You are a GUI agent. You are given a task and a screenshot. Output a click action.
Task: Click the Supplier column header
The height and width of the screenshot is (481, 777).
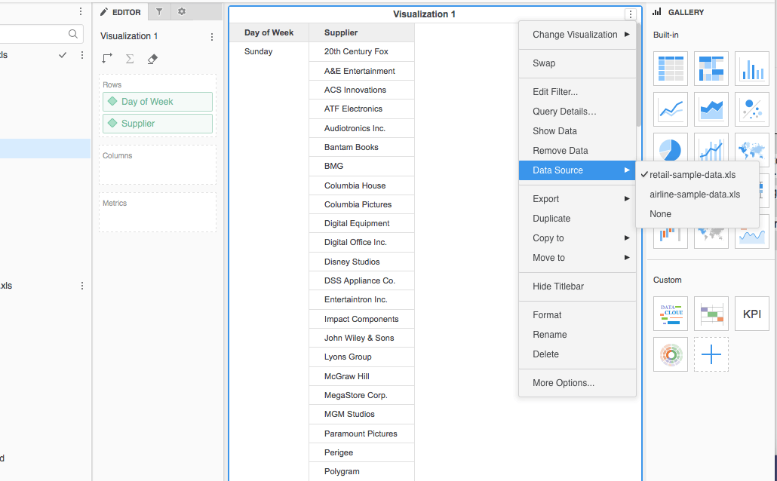[x=361, y=32]
